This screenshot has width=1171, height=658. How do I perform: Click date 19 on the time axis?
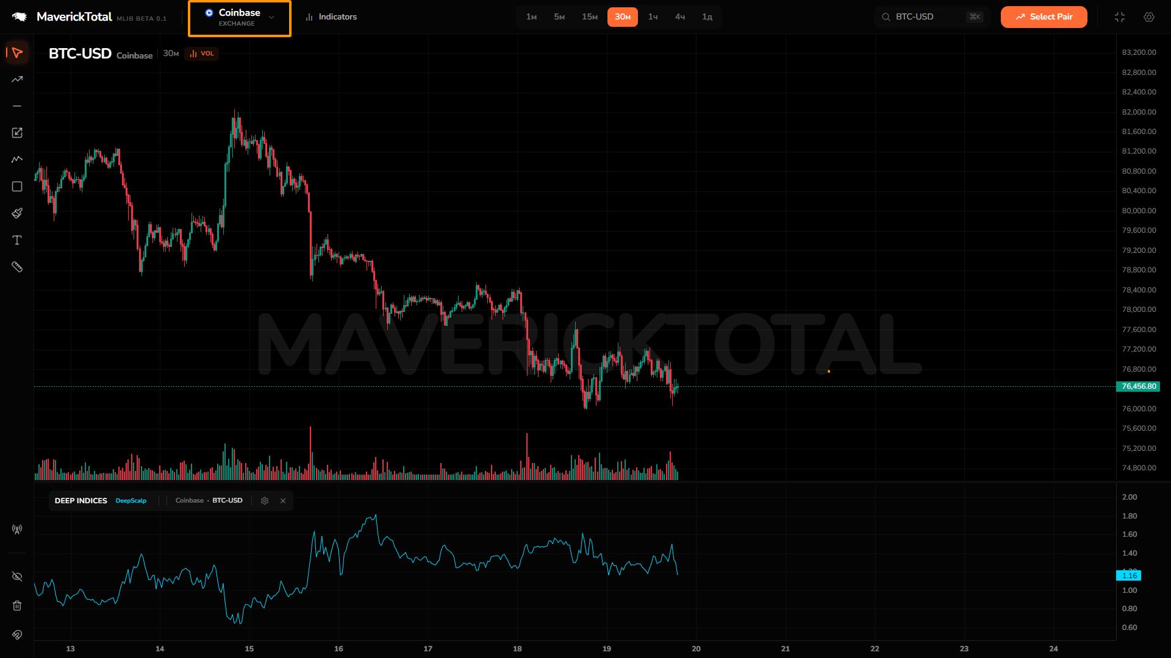click(x=607, y=649)
